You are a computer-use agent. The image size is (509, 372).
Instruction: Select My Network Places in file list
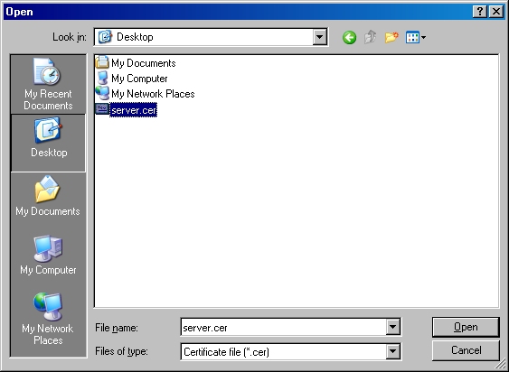pyautogui.click(x=145, y=94)
